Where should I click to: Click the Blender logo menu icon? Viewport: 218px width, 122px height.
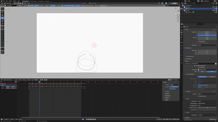coord(1,1)
